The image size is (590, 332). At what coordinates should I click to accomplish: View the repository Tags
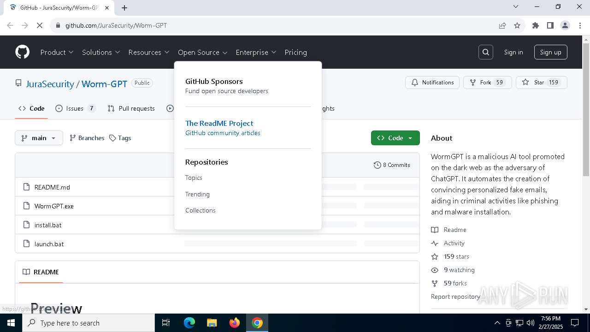click(120, 138)
